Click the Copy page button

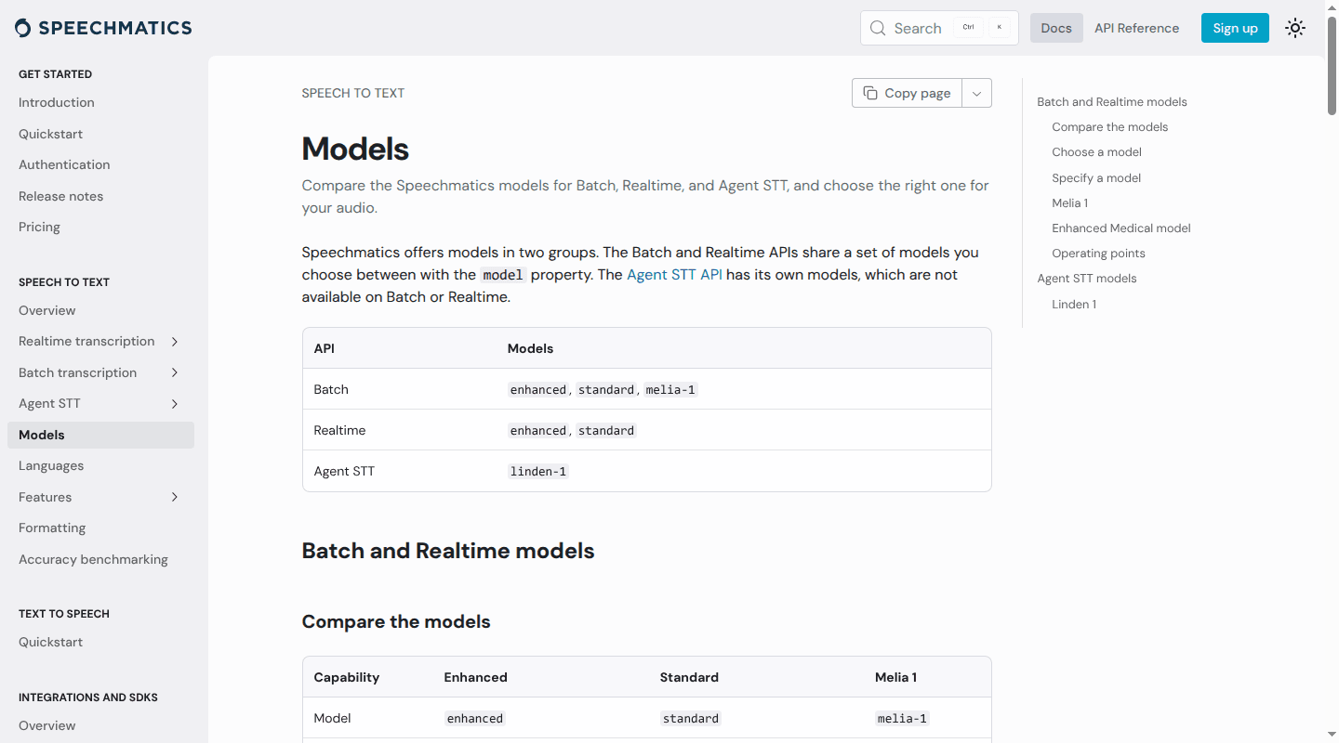(x=907, y=93)
